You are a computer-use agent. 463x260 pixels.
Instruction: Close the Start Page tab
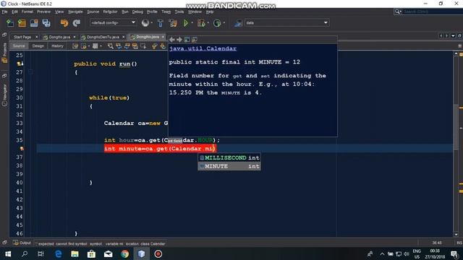(x=37, y=37)
